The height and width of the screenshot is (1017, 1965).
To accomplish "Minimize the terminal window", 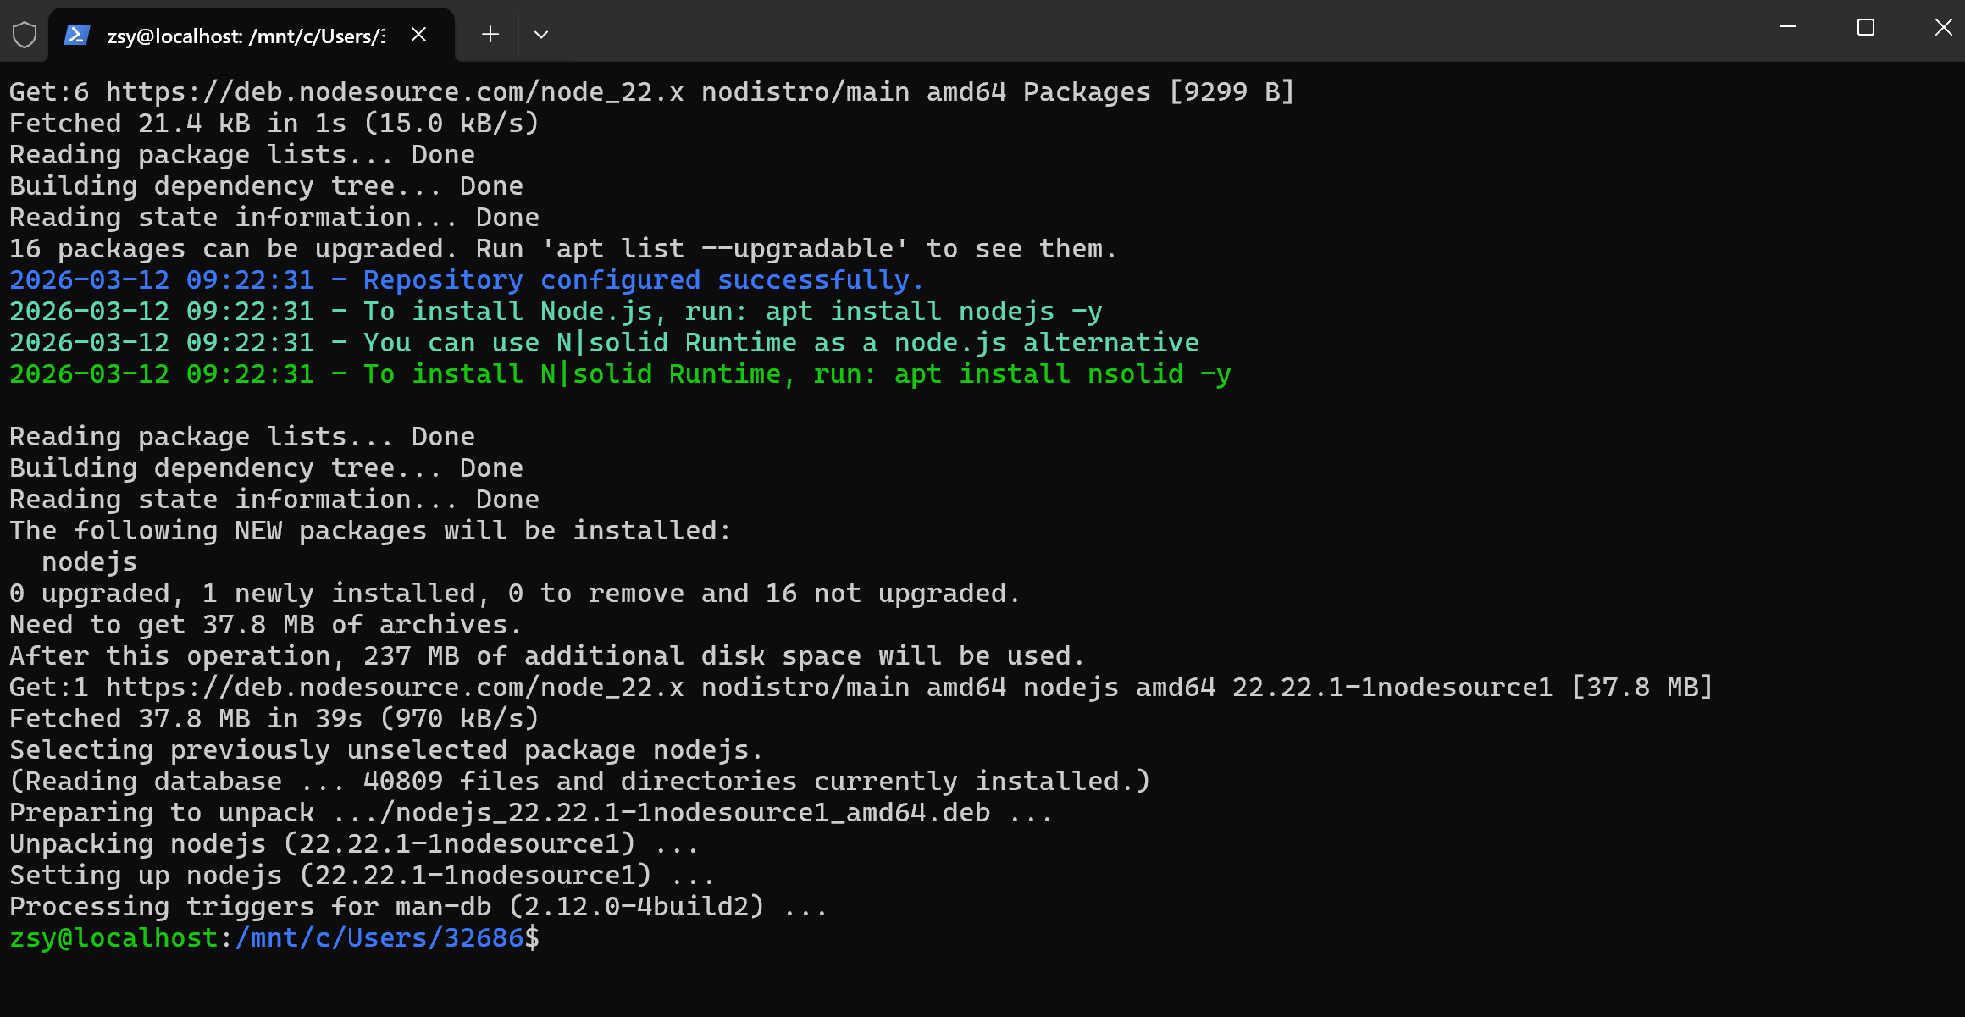I will coord(1787,27).
